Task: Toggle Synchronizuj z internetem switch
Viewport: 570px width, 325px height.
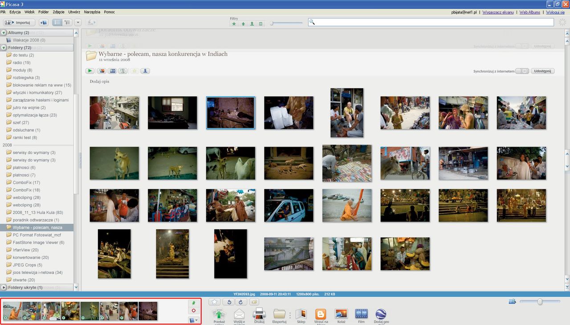Action: point(522,71)
